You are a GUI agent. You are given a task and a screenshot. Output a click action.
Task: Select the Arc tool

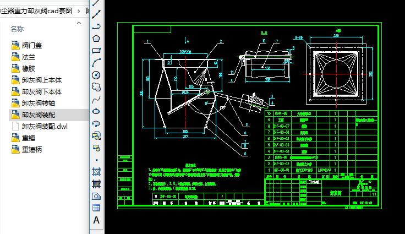96,63
